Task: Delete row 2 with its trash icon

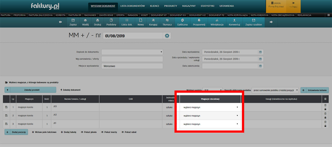Action: click(325, 114)
